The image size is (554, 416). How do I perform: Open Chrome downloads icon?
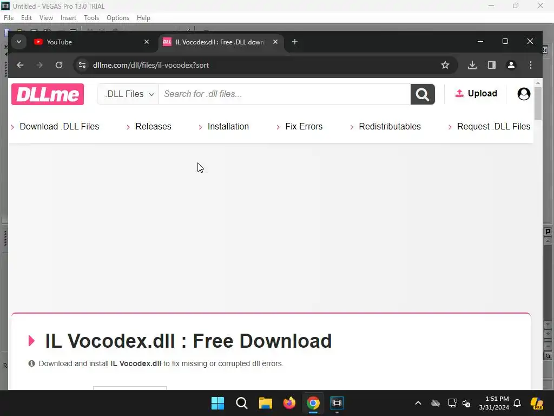[472, 65]
